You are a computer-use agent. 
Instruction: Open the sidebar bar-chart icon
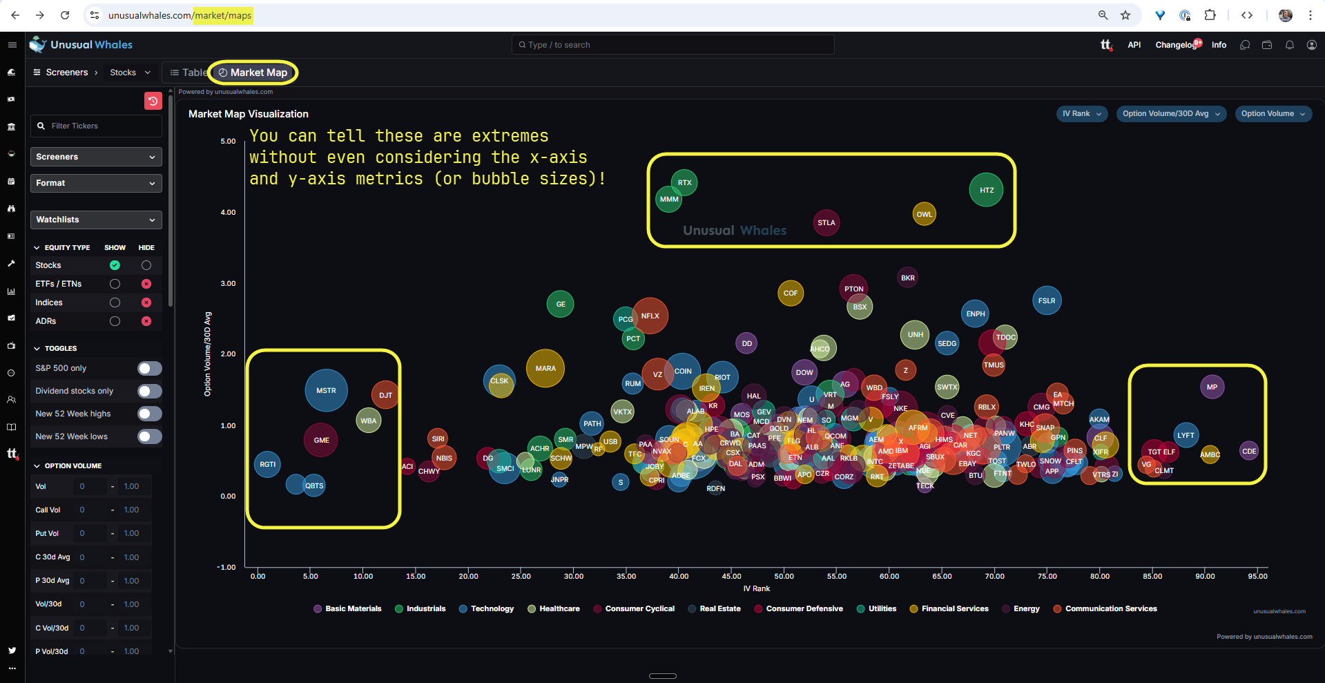pyautogui.click(x=11, y=291)
